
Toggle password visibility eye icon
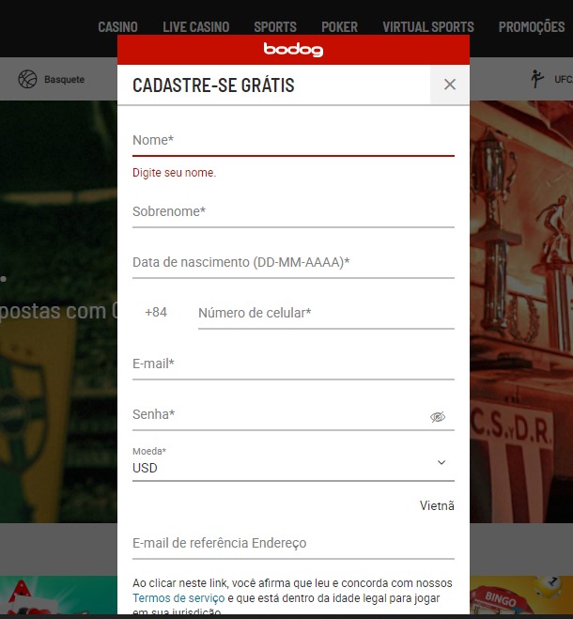[438, 416]
